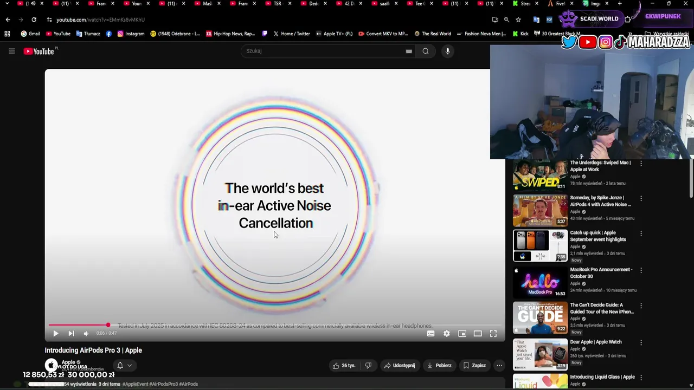694x390 pixels.
Task: Open the Gmail bookmark
Action: click(30, 34)
